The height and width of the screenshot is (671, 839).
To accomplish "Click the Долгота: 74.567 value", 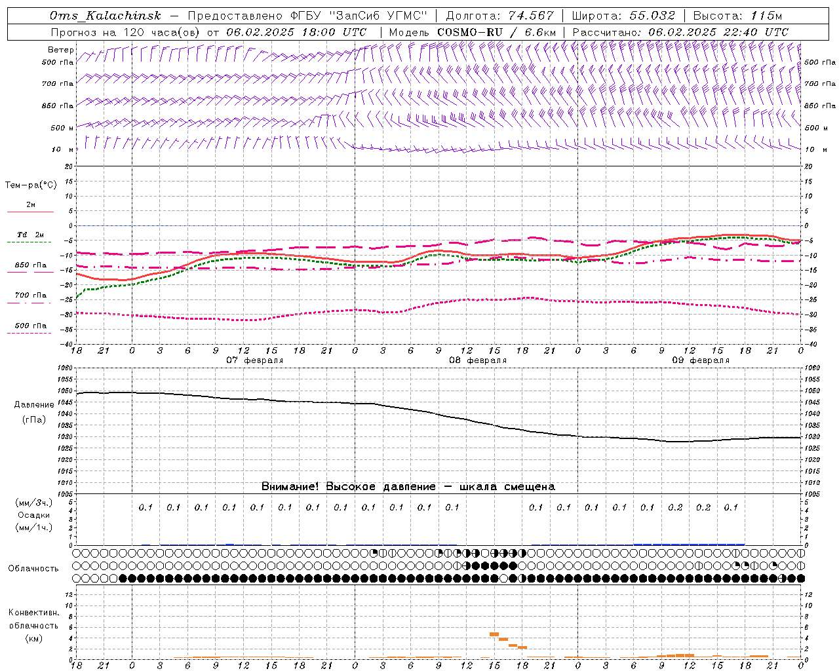I will pyautogui.click(x=499, y=16).
